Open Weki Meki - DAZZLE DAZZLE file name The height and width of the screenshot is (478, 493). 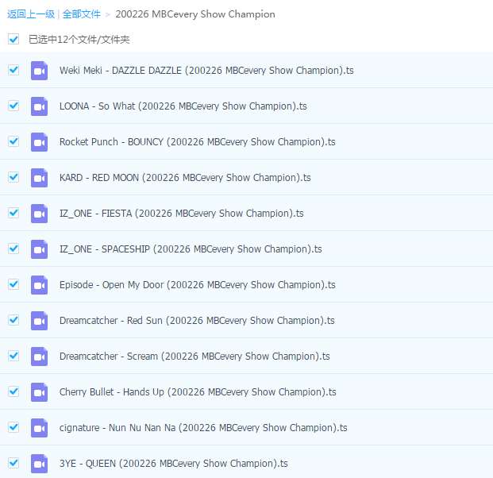click(x=206, y=71)
